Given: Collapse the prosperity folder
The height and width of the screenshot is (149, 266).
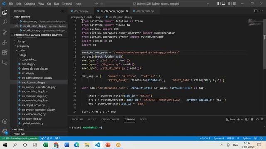Looking at the screenshot, I should click(x=23, y=46).
